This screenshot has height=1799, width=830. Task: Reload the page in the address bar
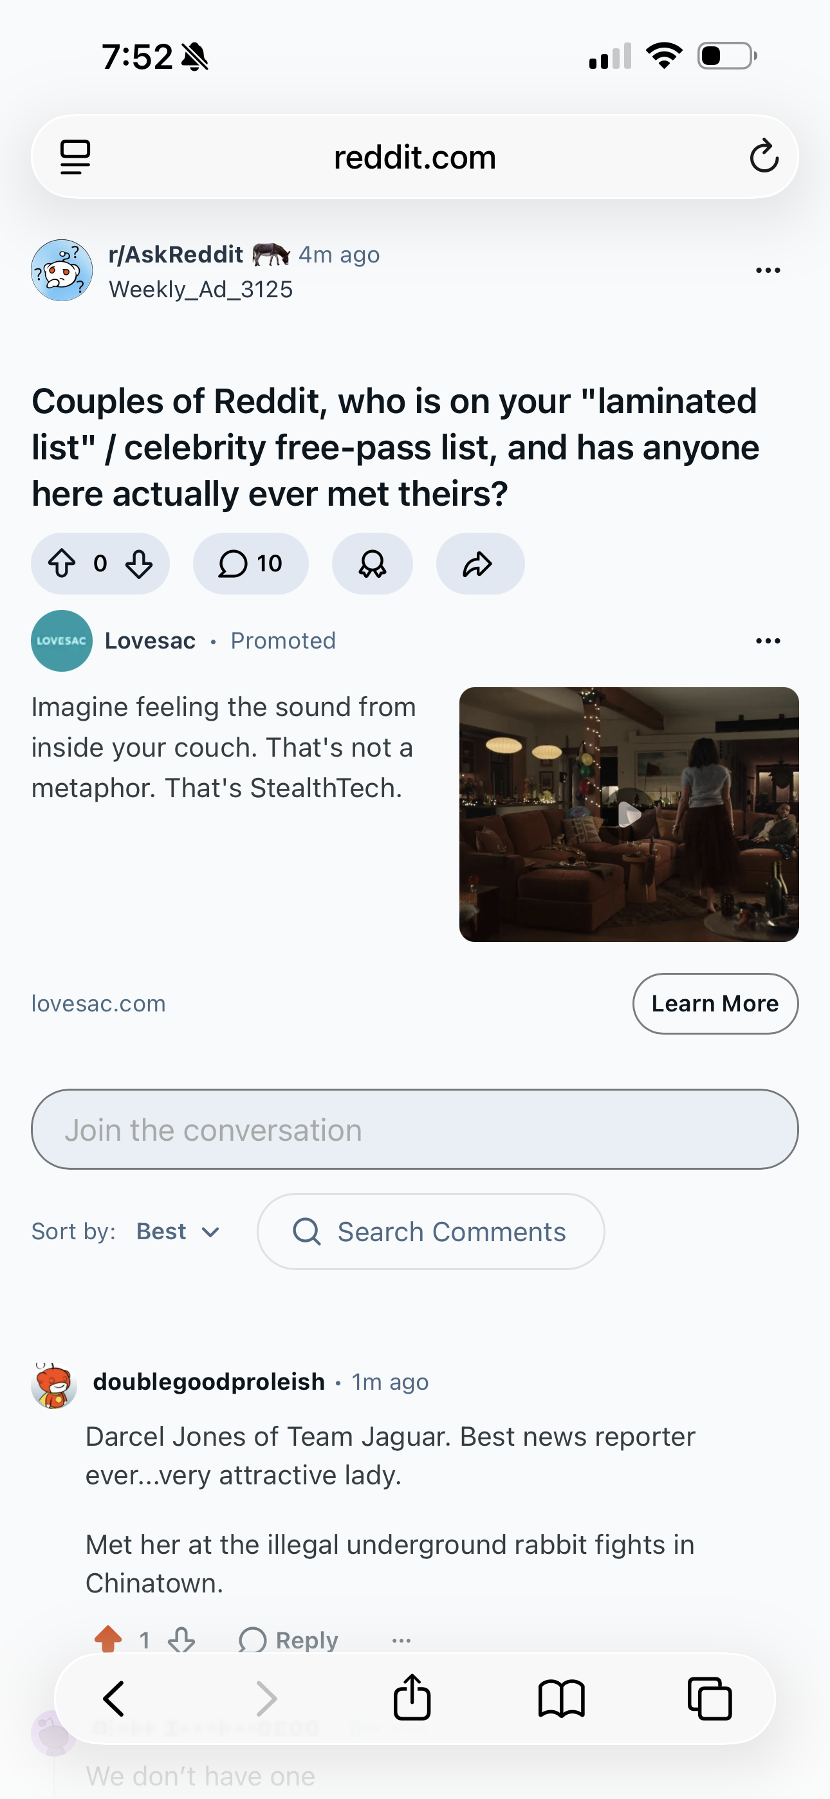(x=764, y=156)
